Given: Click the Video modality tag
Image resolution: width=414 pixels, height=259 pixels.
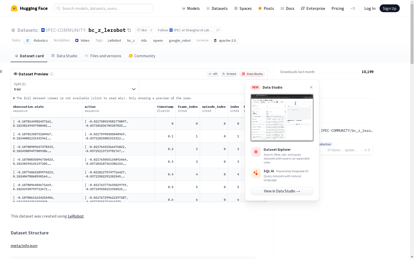Looking at the screenshot, I should 82,40.
